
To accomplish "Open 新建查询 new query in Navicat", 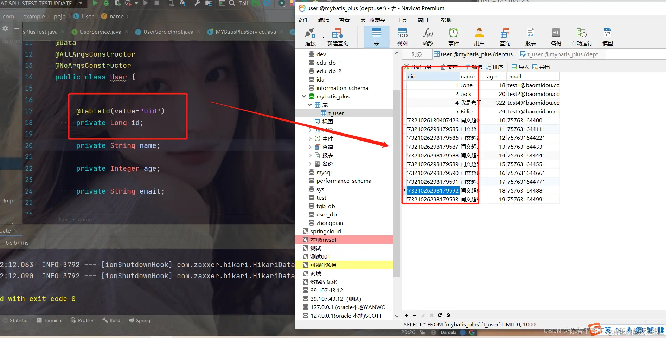I will pos(338,37).
